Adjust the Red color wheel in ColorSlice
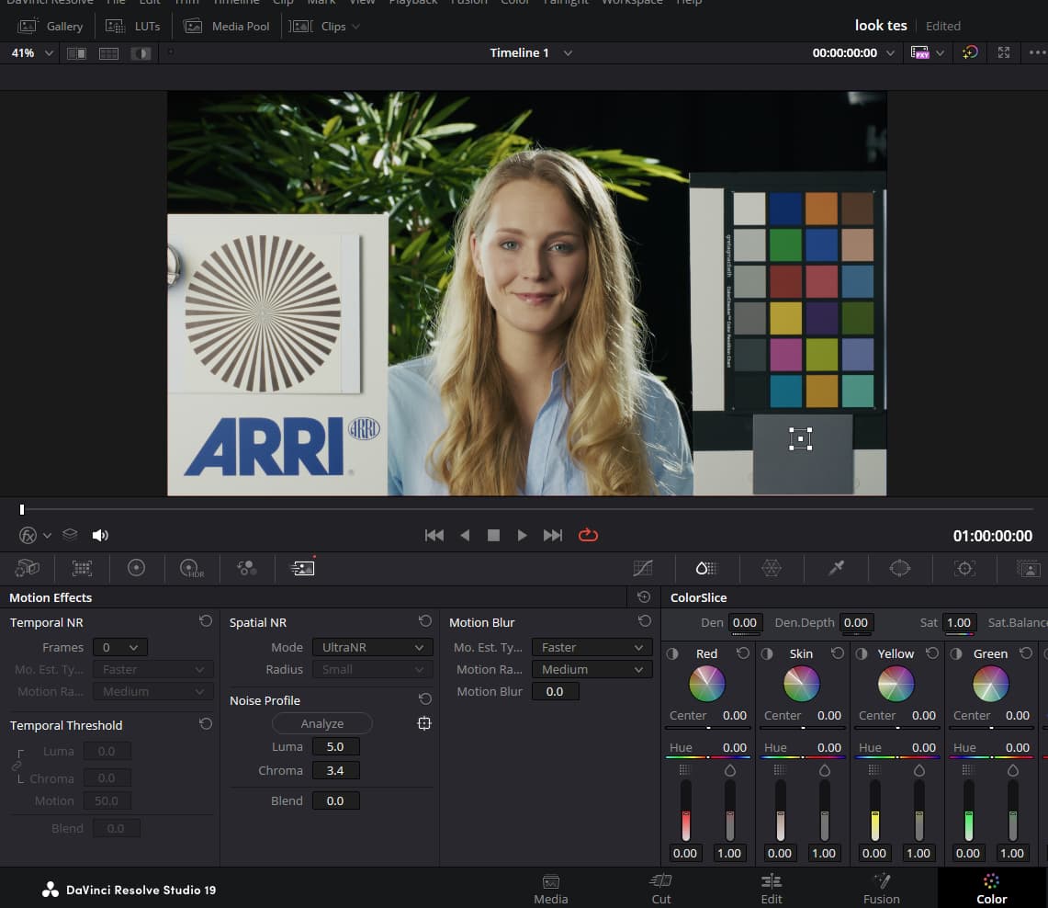 pos(706,684)
